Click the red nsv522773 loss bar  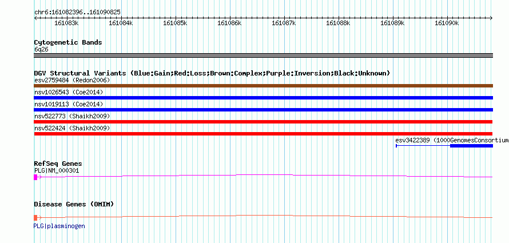(263, 122)
